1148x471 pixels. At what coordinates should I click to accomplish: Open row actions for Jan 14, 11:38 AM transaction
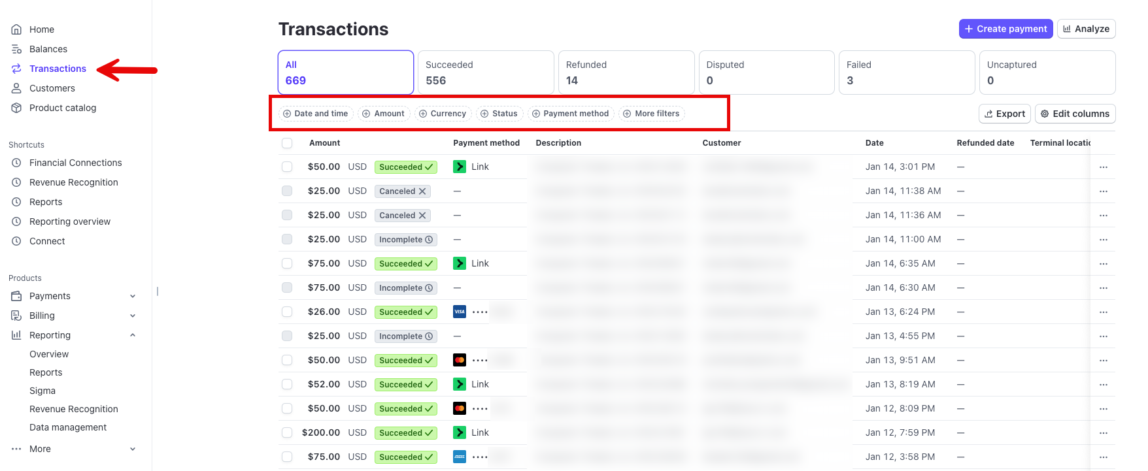[x=1104, y=191]
